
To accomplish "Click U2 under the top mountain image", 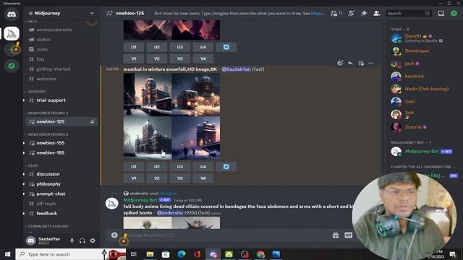I will pos(157,47).
